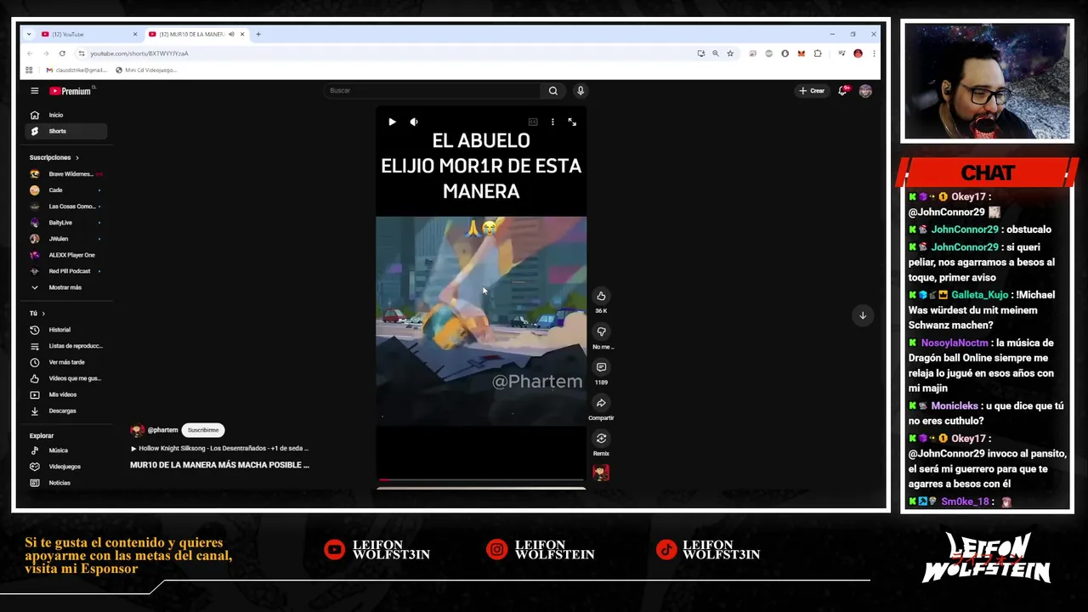The height and width of the screenshot is (612, 1088).
Task: Open the account avatar menu
Action: [865, 91]
